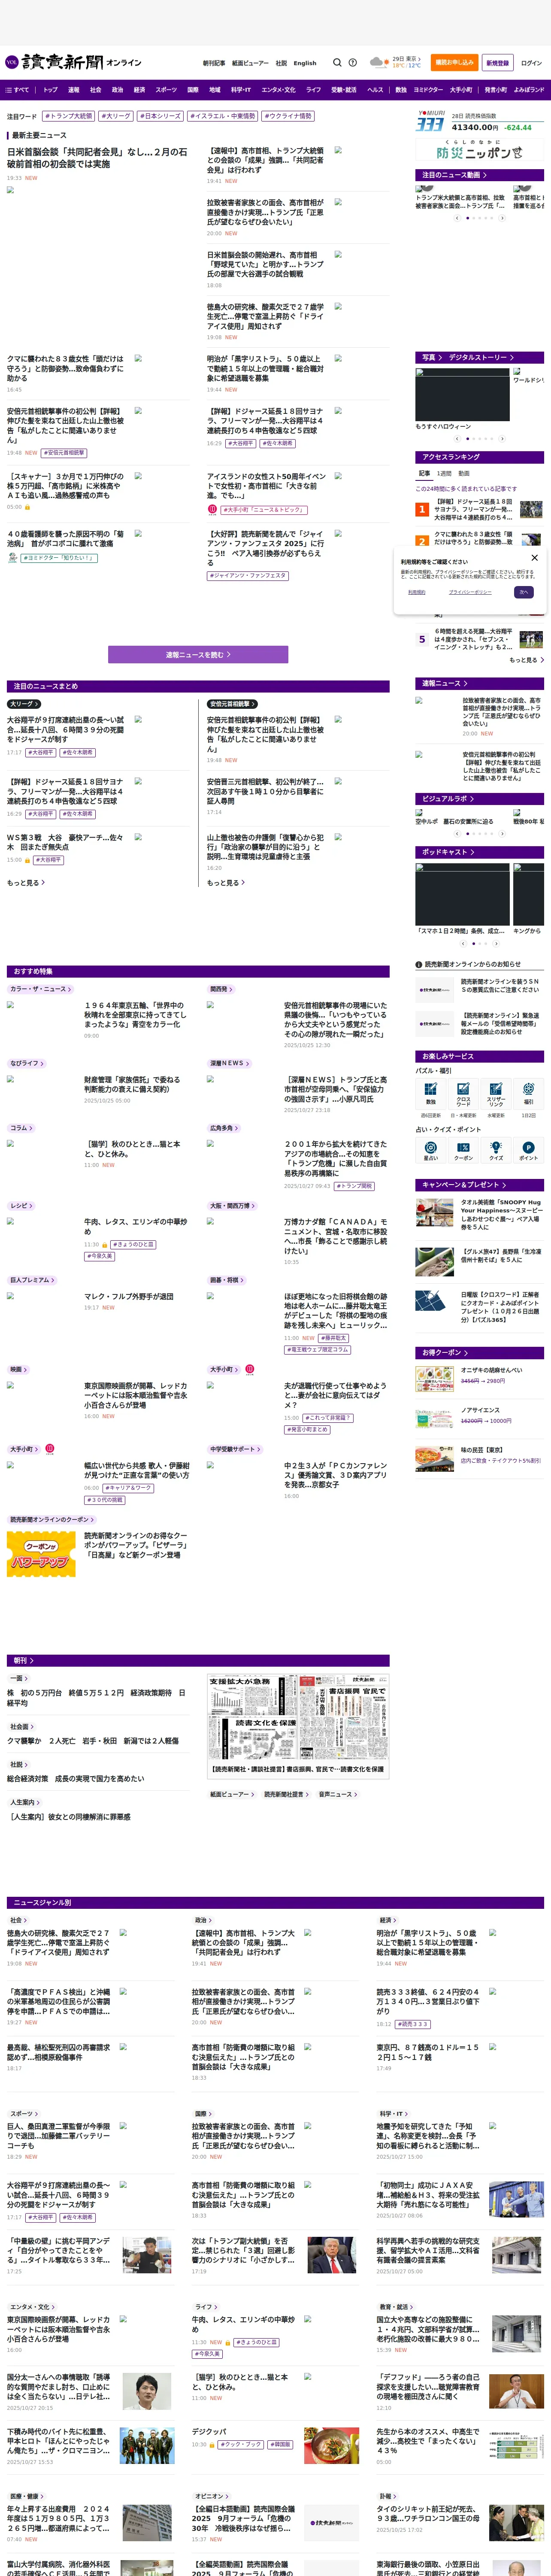Open the search magnifier icon in header
This screenshot has height=2576, width=551.
click(x=337, y=62)
